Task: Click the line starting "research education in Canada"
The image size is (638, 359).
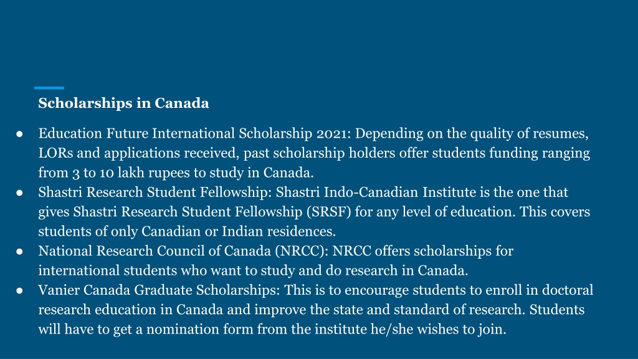Action: click(x=312, y=309)
